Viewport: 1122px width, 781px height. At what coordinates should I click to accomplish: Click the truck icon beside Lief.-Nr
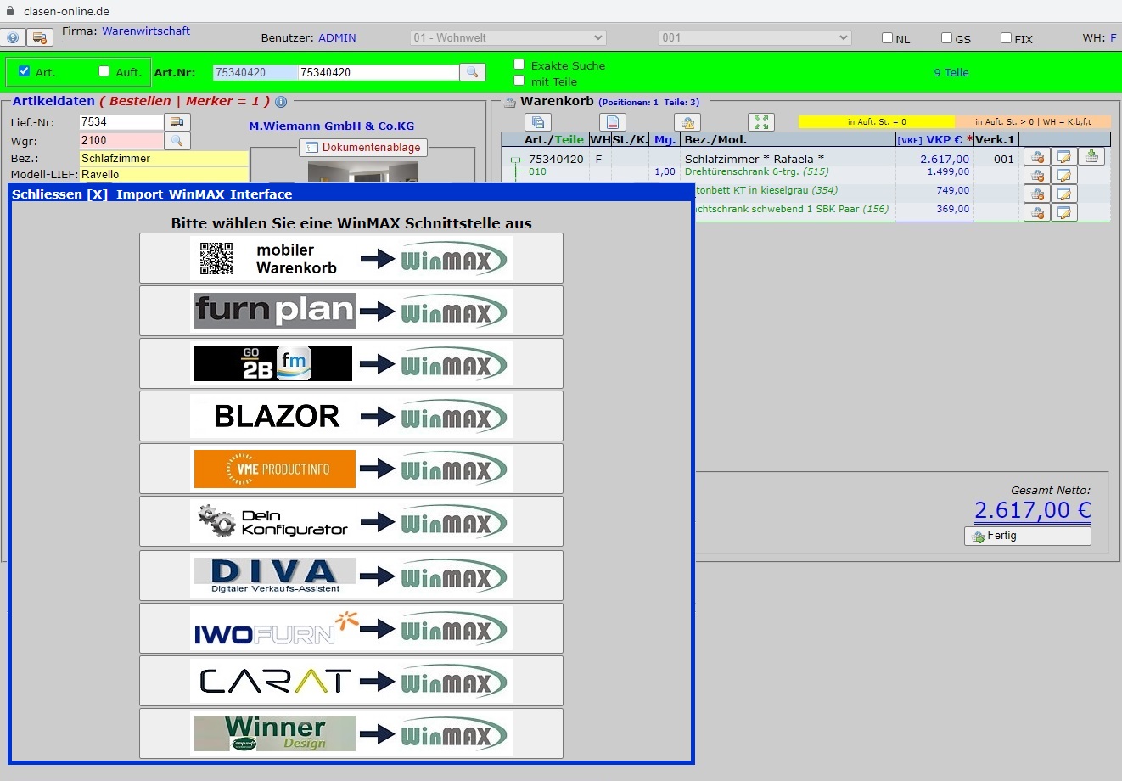pos(177,122)
